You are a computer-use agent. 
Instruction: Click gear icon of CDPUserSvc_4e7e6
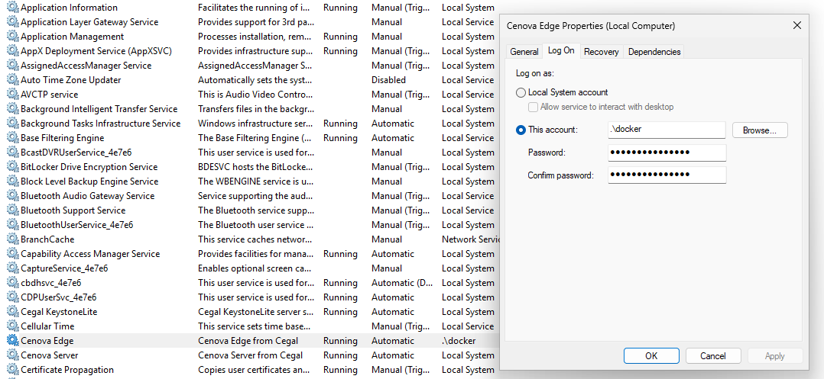pos(12,297)
